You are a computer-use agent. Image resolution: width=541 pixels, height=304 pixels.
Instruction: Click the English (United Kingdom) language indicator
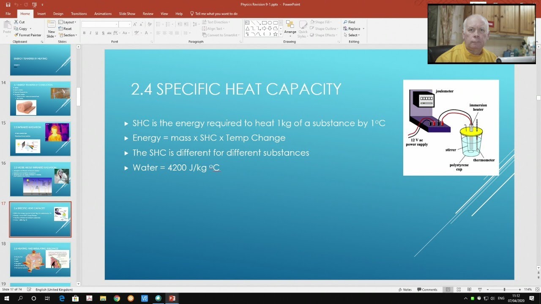(54, 290)
